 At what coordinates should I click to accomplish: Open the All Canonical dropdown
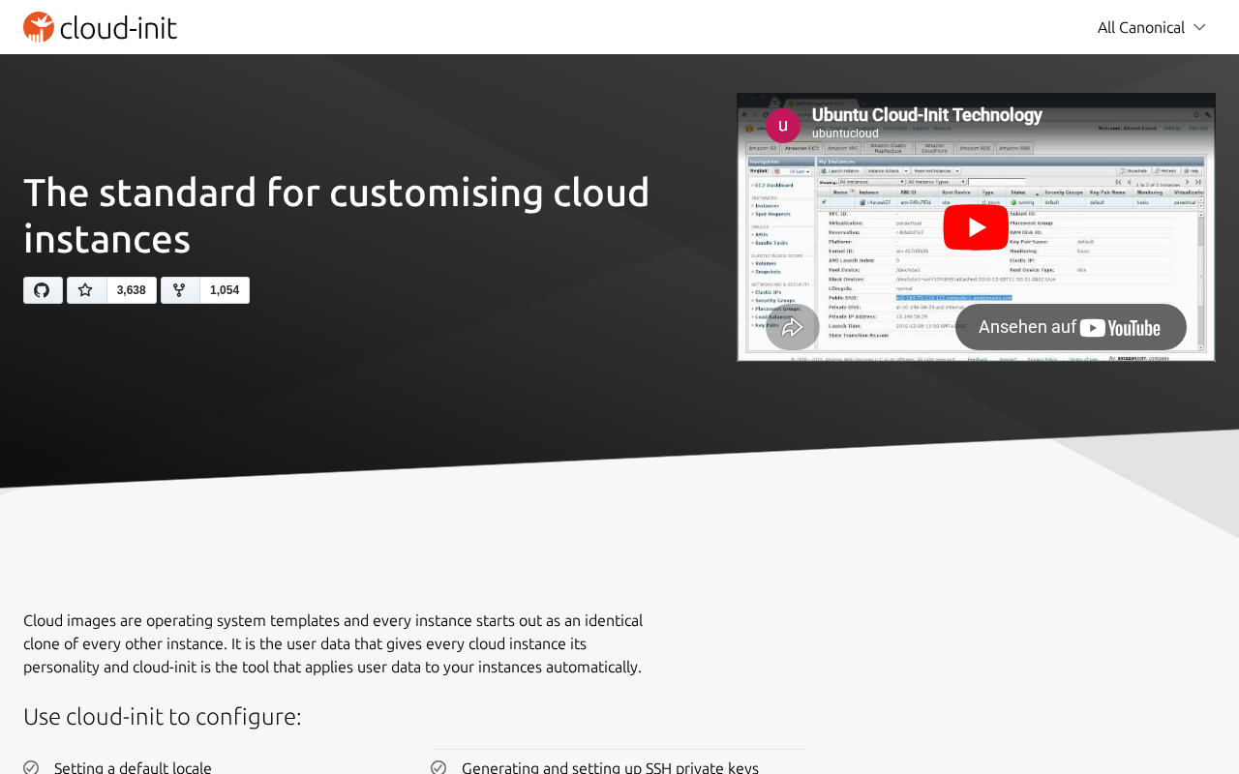(1151, 27)
